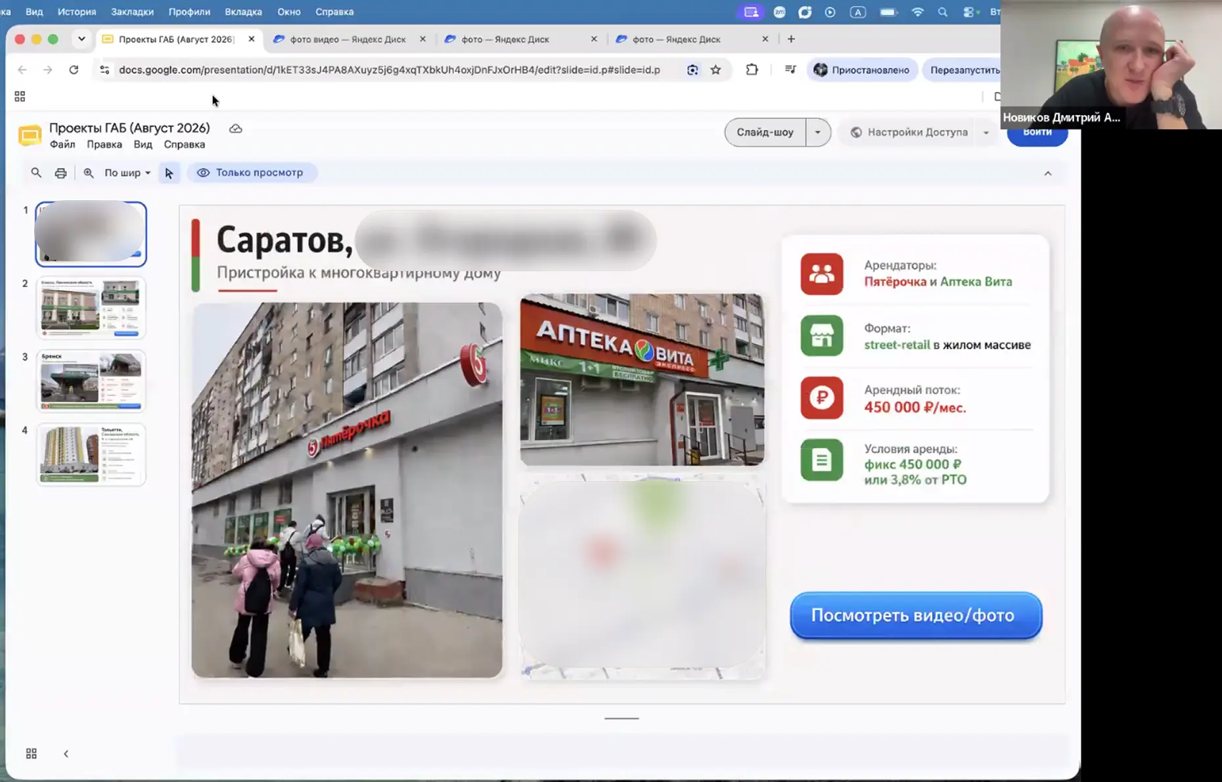Open the Вид menu in Slides
1222x782 pixels.
[143, 144]
